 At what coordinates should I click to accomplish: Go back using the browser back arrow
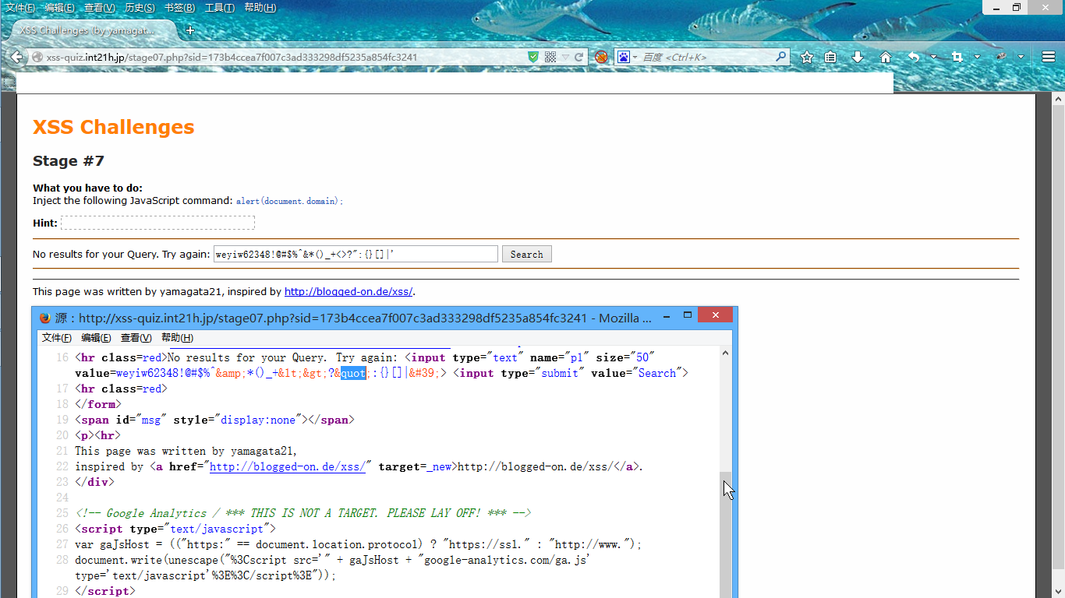(x=16, y=57)
